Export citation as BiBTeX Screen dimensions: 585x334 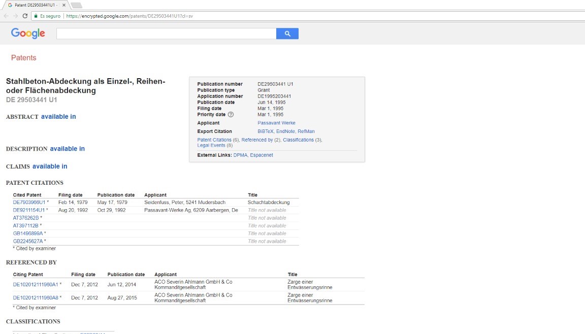[265, 131]
